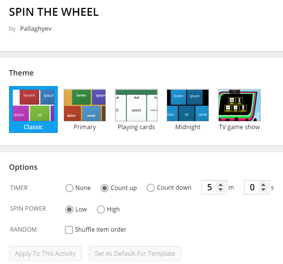This screenshot has width=283, height=264.
Task: Pick the Playing cards theme
Action: (136, 109)
